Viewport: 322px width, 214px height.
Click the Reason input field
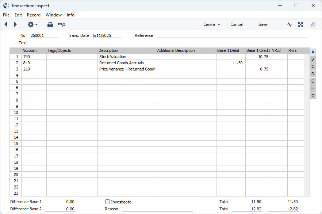[x=157, y=209]
